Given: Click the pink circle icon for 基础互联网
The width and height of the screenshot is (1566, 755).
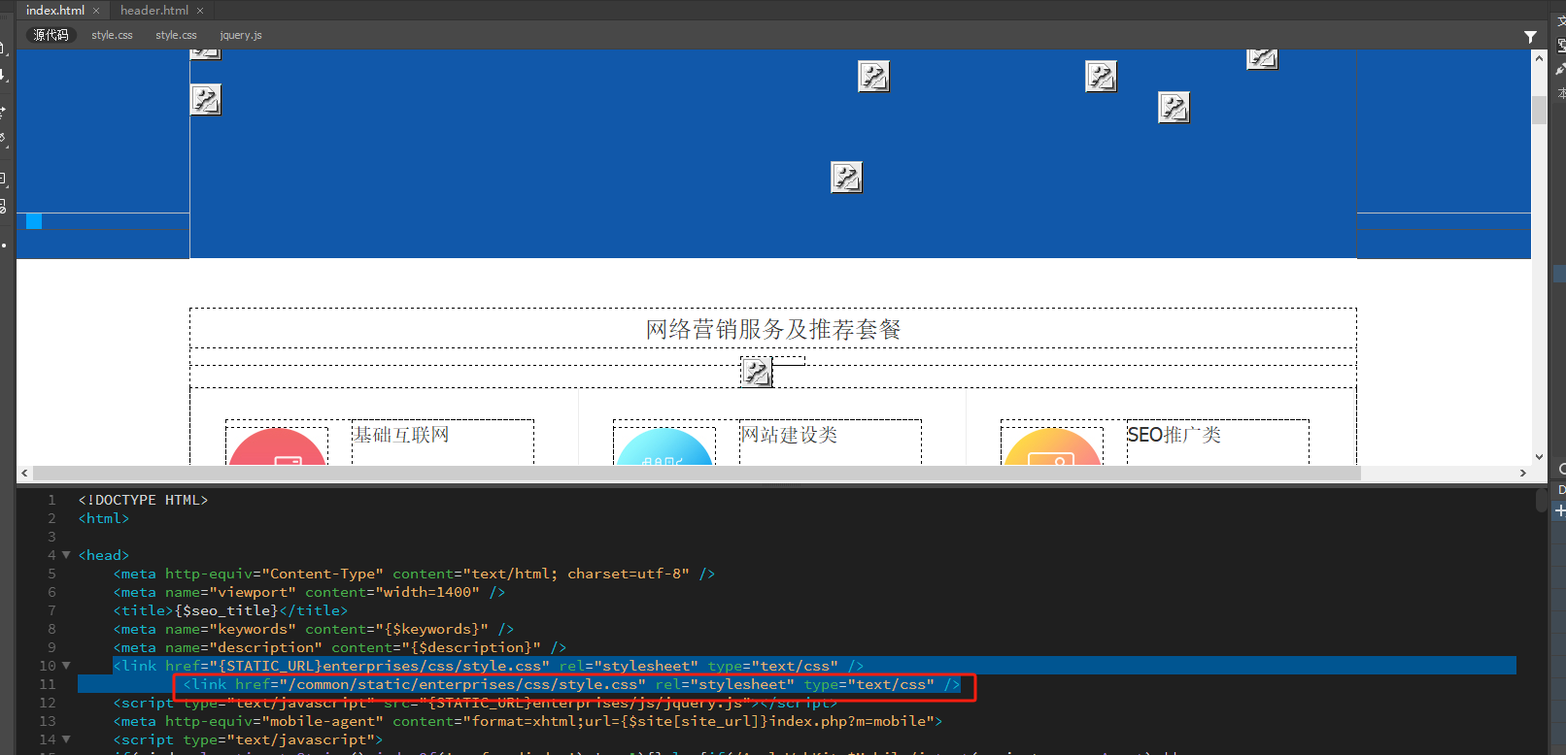Looking at the screenshot, I should click(277, 446).
